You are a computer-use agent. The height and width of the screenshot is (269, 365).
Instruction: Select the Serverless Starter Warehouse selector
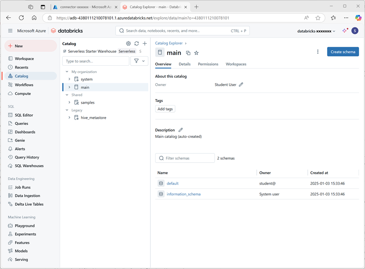102,51
